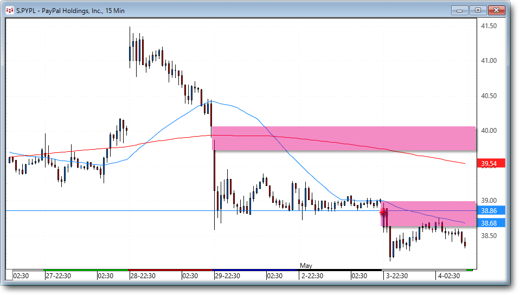Click the May month label
The image size is (520, 295).
[x=306, y=266]
